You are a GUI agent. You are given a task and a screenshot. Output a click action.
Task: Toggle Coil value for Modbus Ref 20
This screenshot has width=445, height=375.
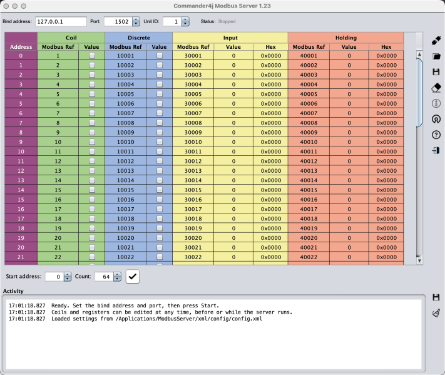pos(91,238)
